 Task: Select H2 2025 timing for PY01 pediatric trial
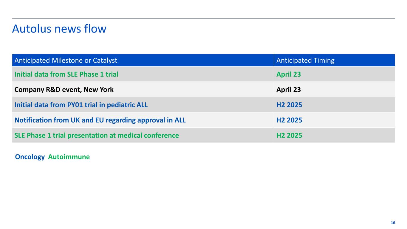click(x=289, y=105)
